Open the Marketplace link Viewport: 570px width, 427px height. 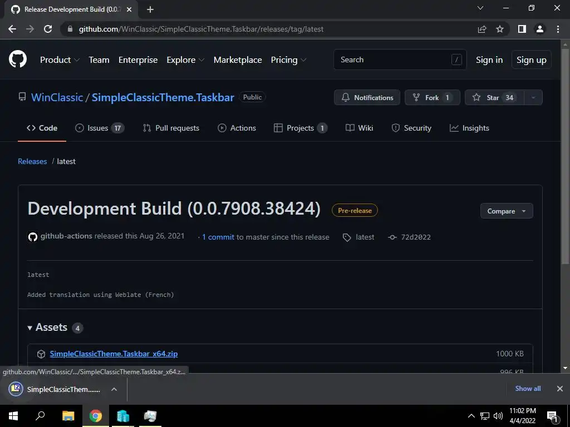(x=238, y=59)
